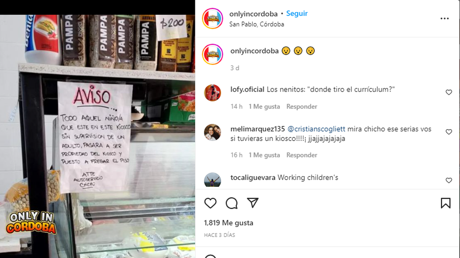Viewport: 460px width, 258px height.
Task: Click lofy.oficial's avatar
Action: 212,93
